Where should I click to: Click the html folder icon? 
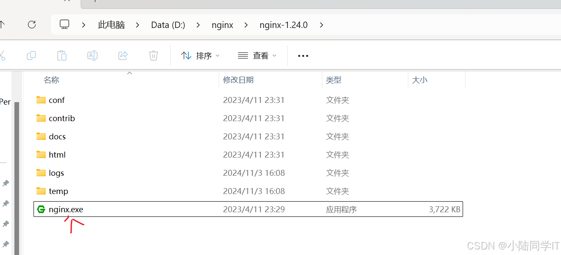tap(41, 155)
